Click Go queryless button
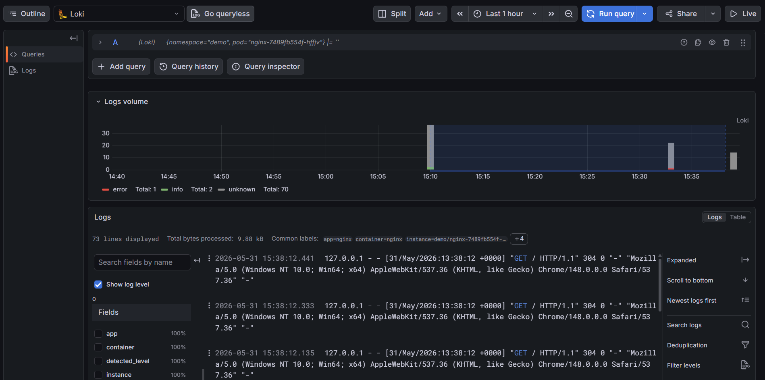 tap(220, 14)
